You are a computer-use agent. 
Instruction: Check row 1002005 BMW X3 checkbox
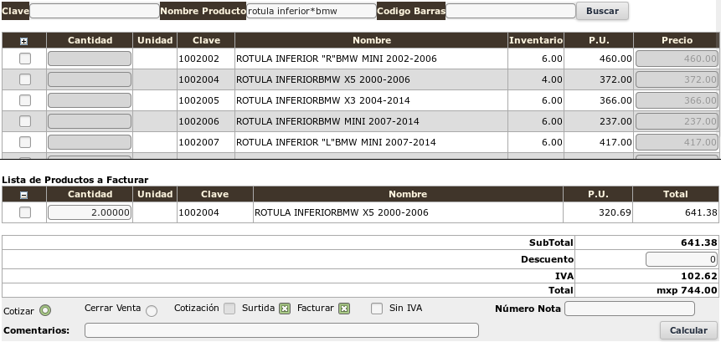[25, 100]
